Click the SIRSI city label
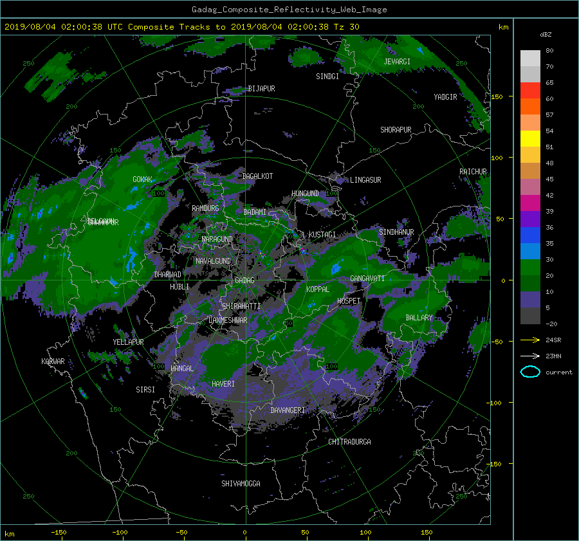579x541 pixels. 145,390
